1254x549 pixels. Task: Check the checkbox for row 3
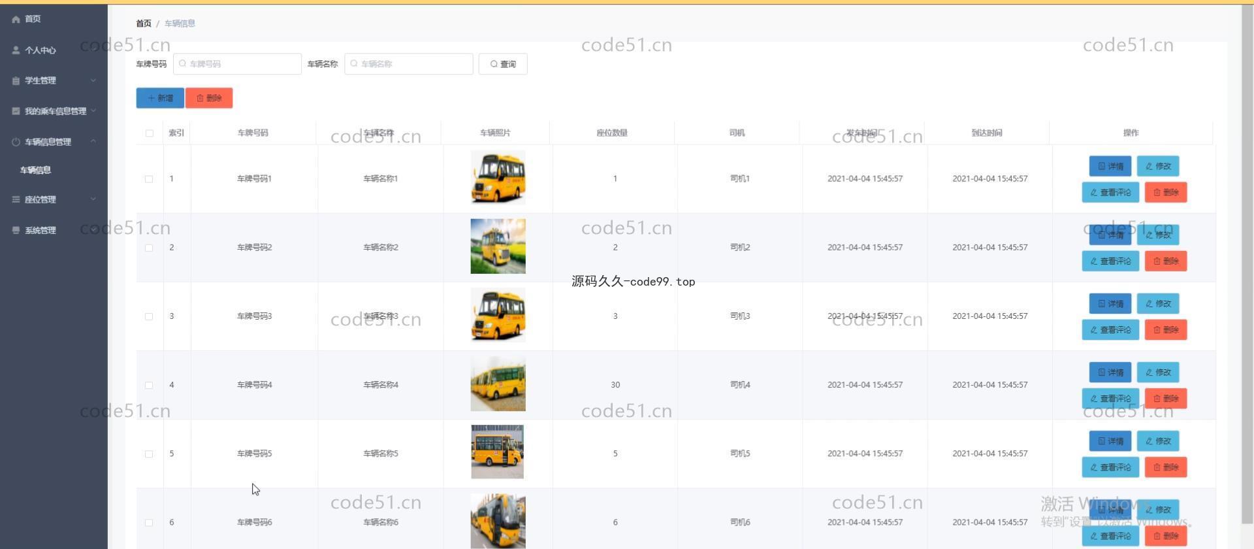[149, 316]
